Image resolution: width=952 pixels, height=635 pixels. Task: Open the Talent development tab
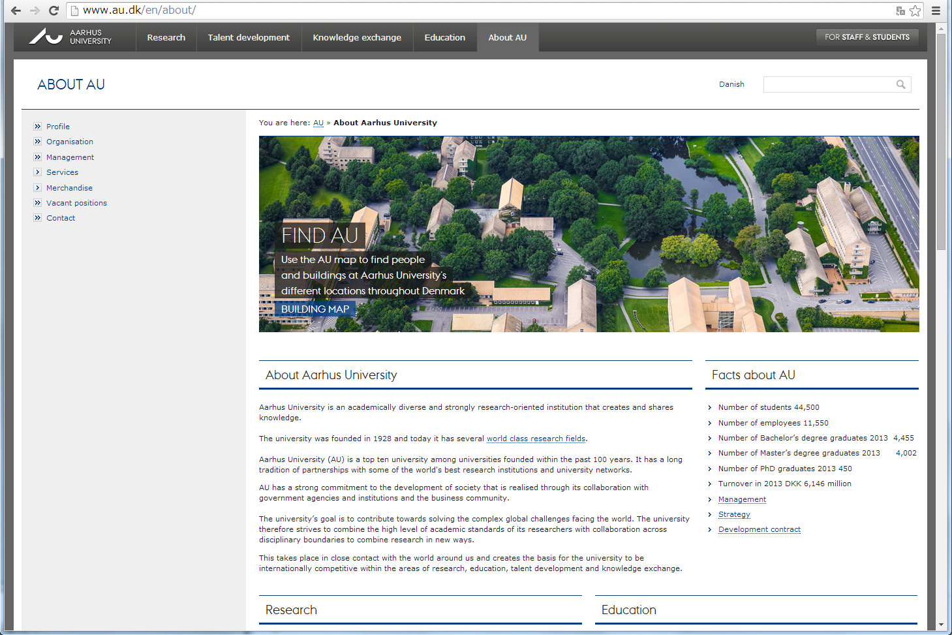(249, 37)
